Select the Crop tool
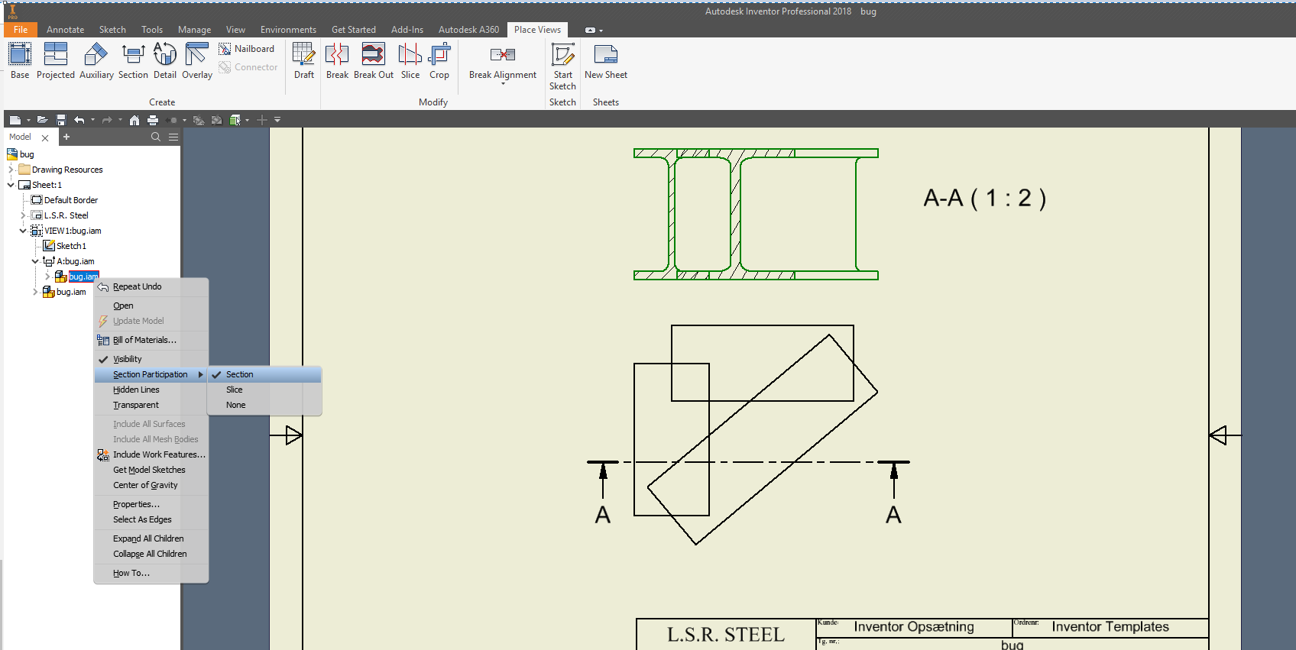The image size is (1296, 650). tap(439, 60)
